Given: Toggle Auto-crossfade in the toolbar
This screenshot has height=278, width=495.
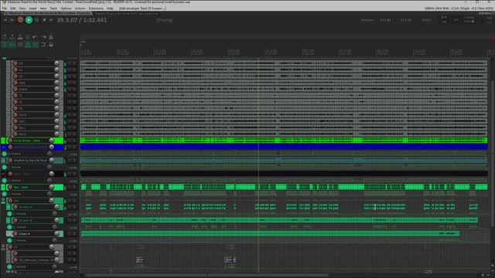Looking at the screenshot, I should click(x=5, y=45).
